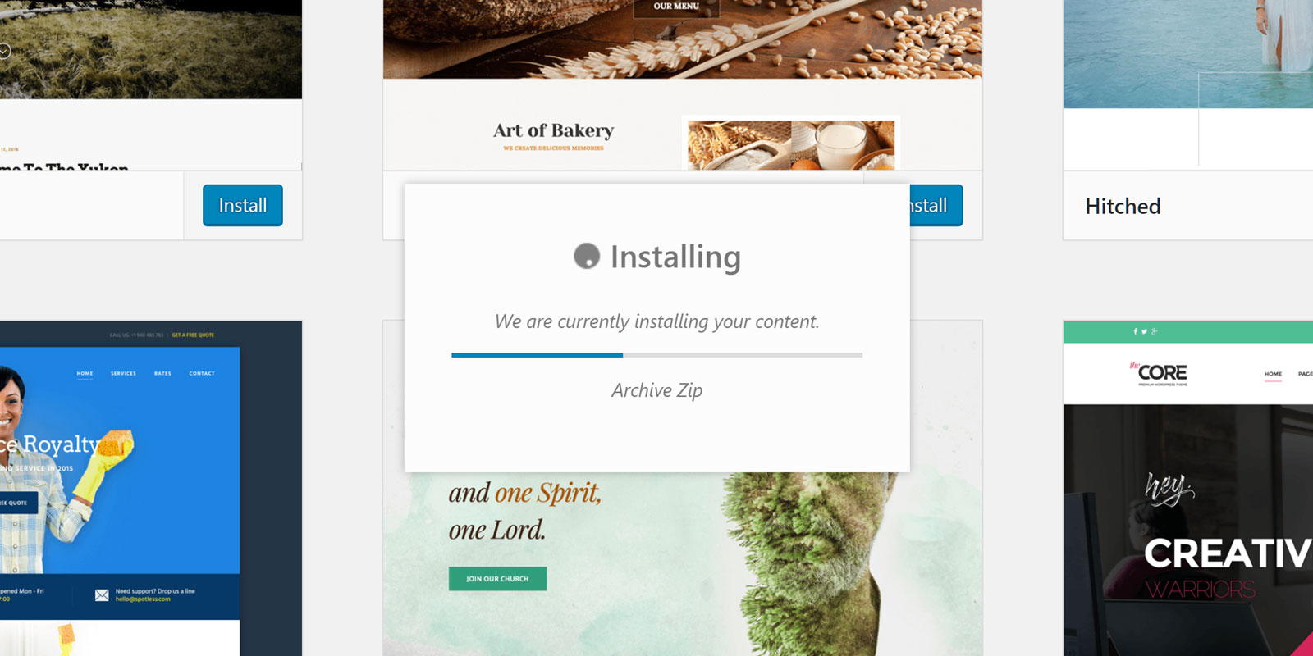Click the Core theme logo
This screenshot has width=1313, height=656.
coord(1159,373)
